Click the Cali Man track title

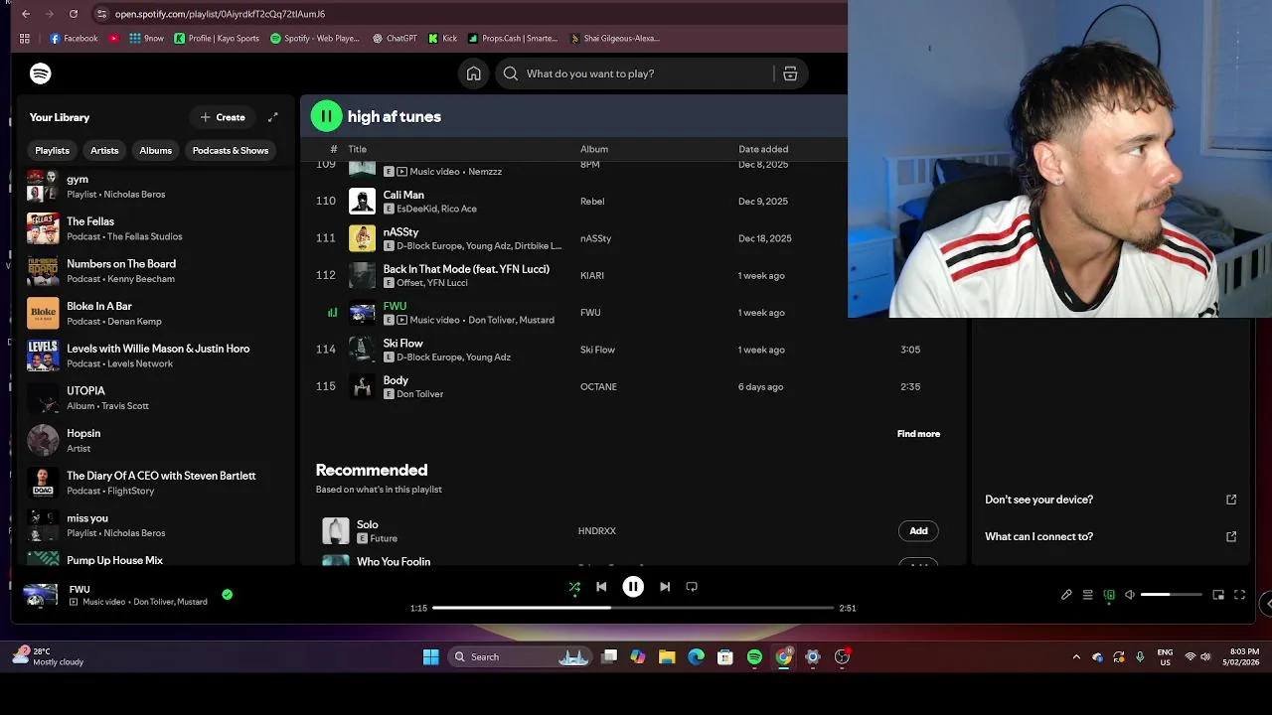click(403, 195)
